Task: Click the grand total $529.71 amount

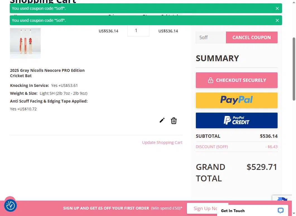Action: click(x=262, y=167)
